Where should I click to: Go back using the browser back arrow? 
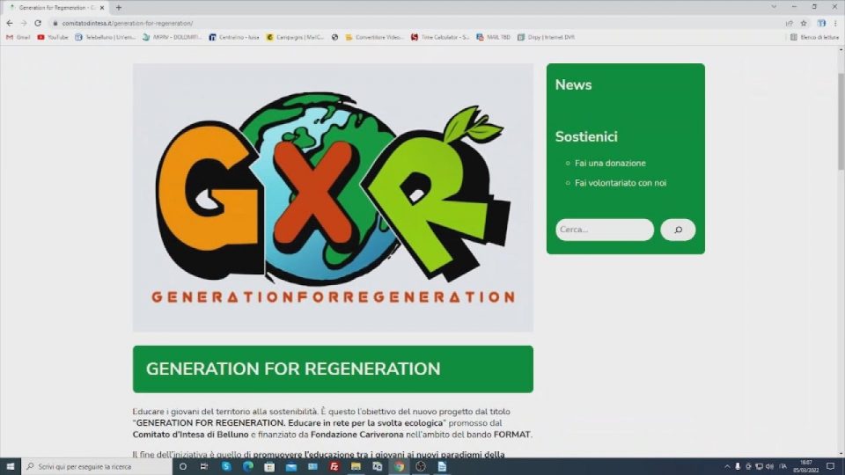10,23
